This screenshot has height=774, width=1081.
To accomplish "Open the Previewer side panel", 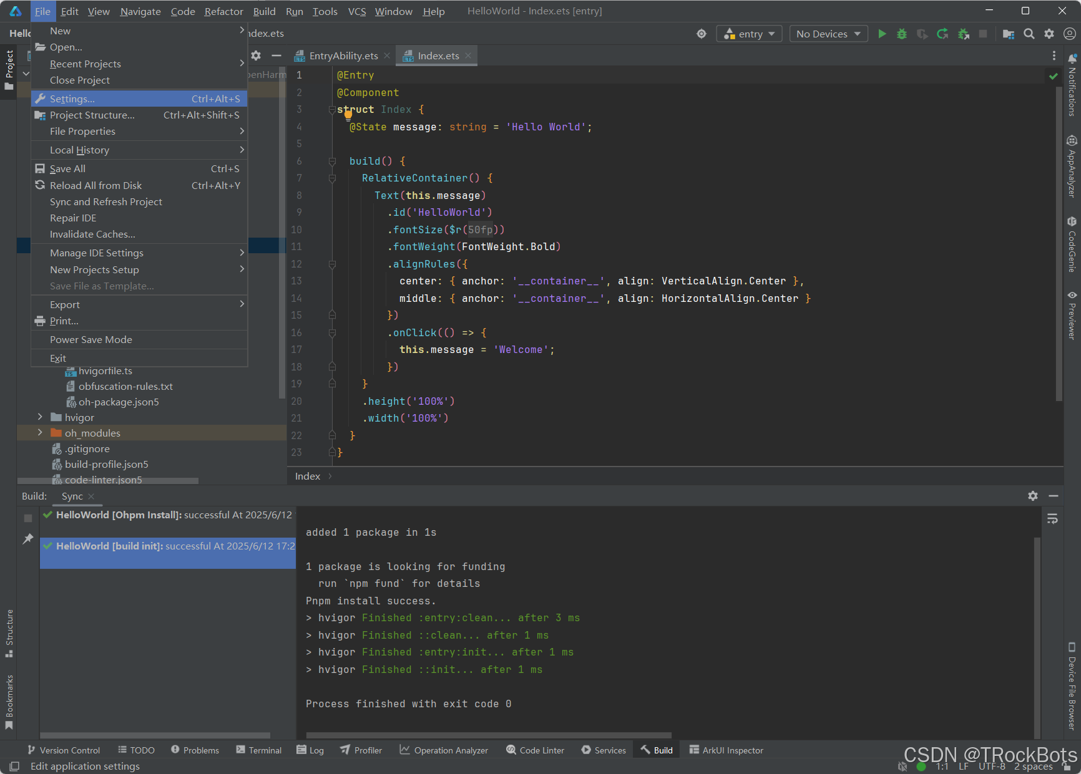I will (x=1072, y=315).
